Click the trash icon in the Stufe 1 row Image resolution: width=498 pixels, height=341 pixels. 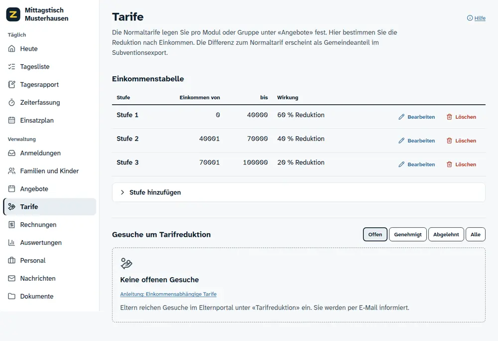(x=449, y=117)
